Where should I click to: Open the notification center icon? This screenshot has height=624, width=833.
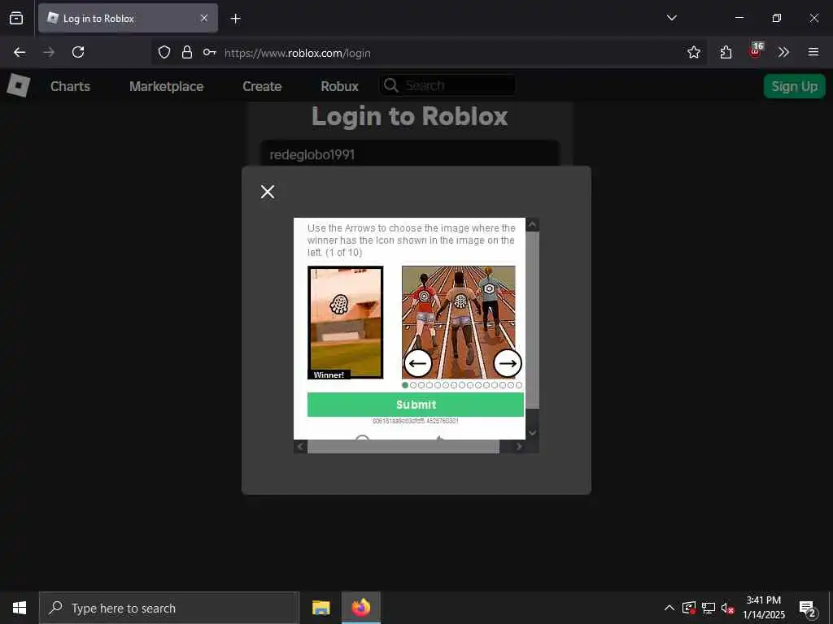pos(808,609)
